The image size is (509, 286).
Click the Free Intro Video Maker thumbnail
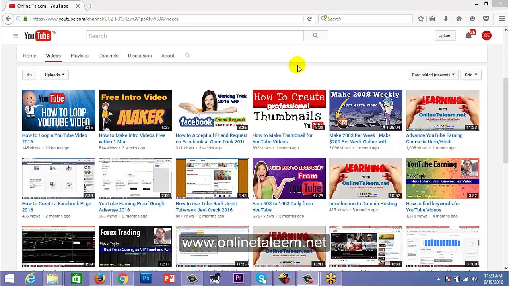tap(136, 110)
